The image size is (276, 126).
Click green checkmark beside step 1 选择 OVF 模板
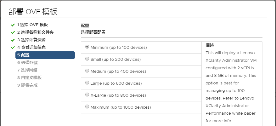click(13, 25)
